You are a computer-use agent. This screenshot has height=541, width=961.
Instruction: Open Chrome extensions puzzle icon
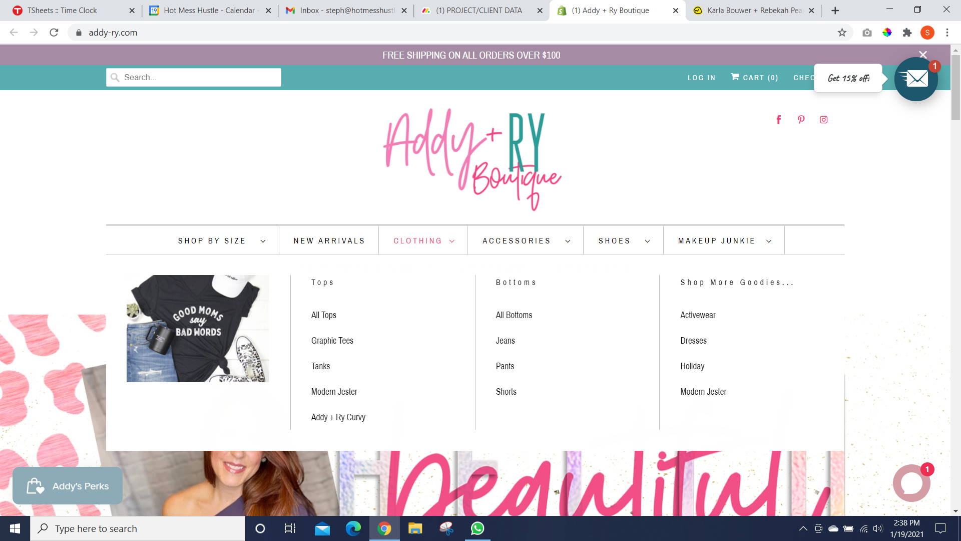pyautogui.click(x=907, y=33)
